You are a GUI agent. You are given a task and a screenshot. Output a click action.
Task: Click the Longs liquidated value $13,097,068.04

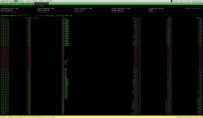click(x=44, y=10)
